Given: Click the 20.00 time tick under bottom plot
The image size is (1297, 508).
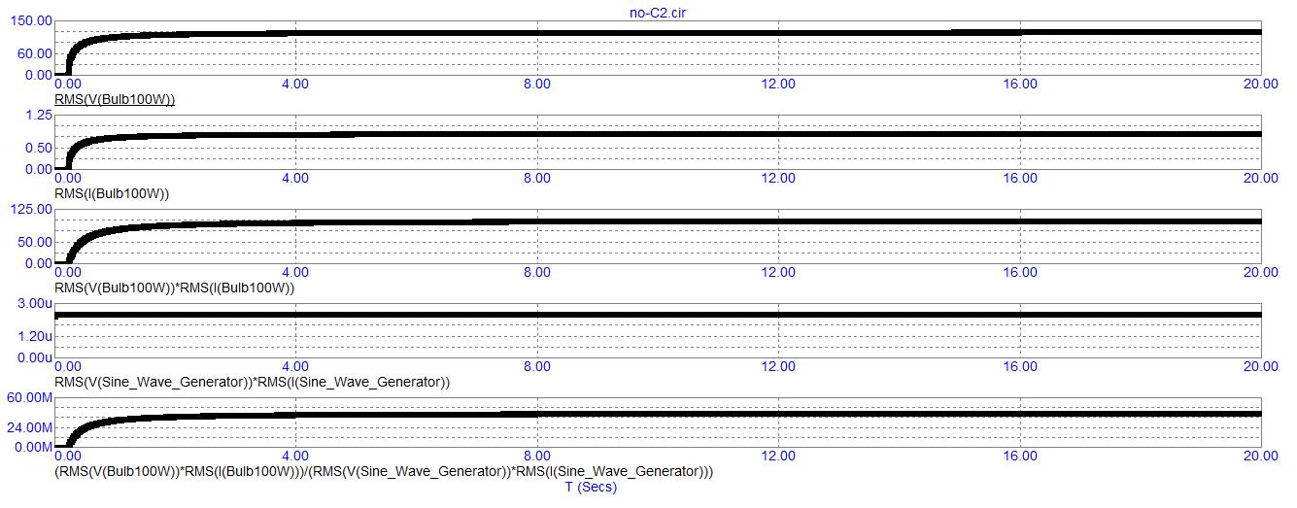Looking at the screenshot, I should tap(1260, 455).
